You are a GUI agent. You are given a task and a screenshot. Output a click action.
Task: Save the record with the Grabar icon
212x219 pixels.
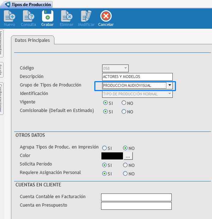click(x=47, y=16)
